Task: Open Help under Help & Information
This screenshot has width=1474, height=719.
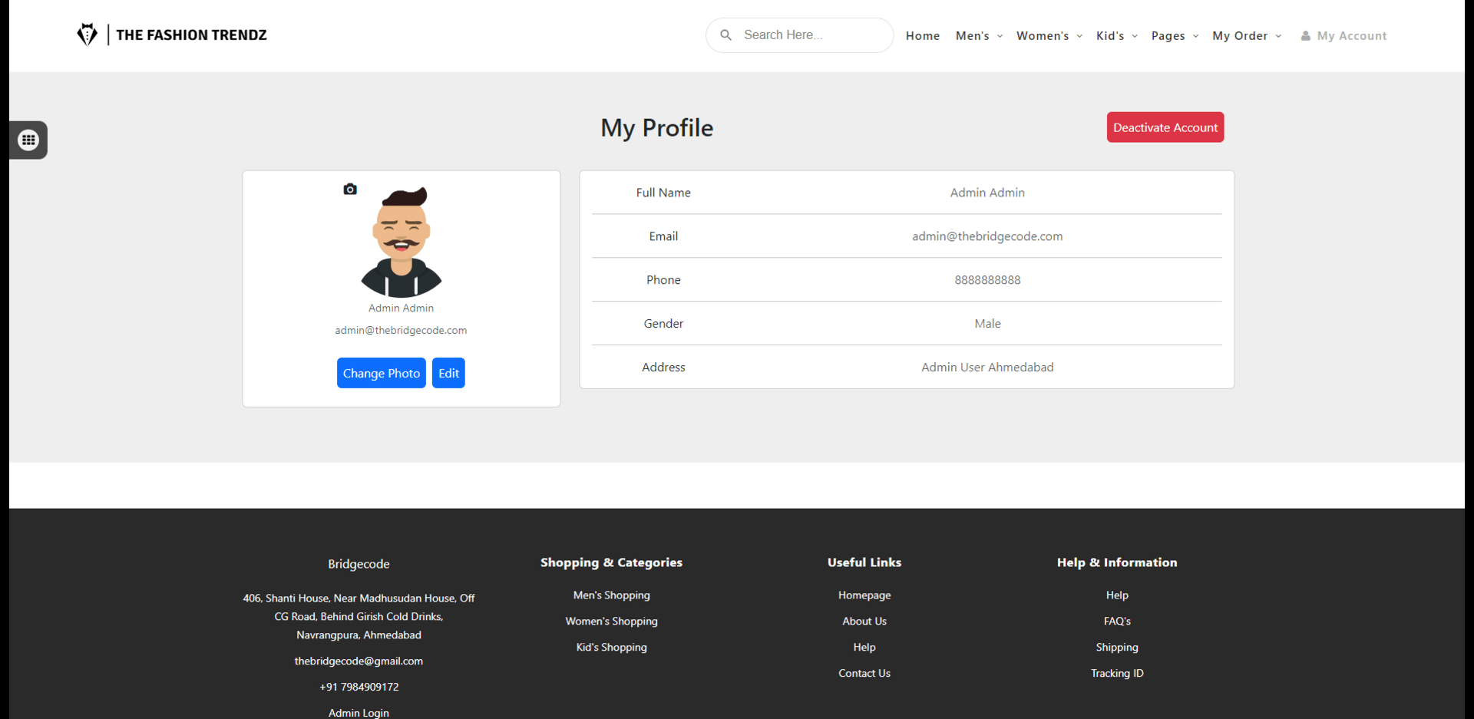Action: tap(1117, 595)
